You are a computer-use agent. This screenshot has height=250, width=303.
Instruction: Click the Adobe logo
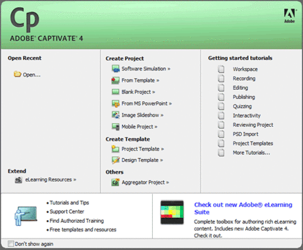pos(290,16)
